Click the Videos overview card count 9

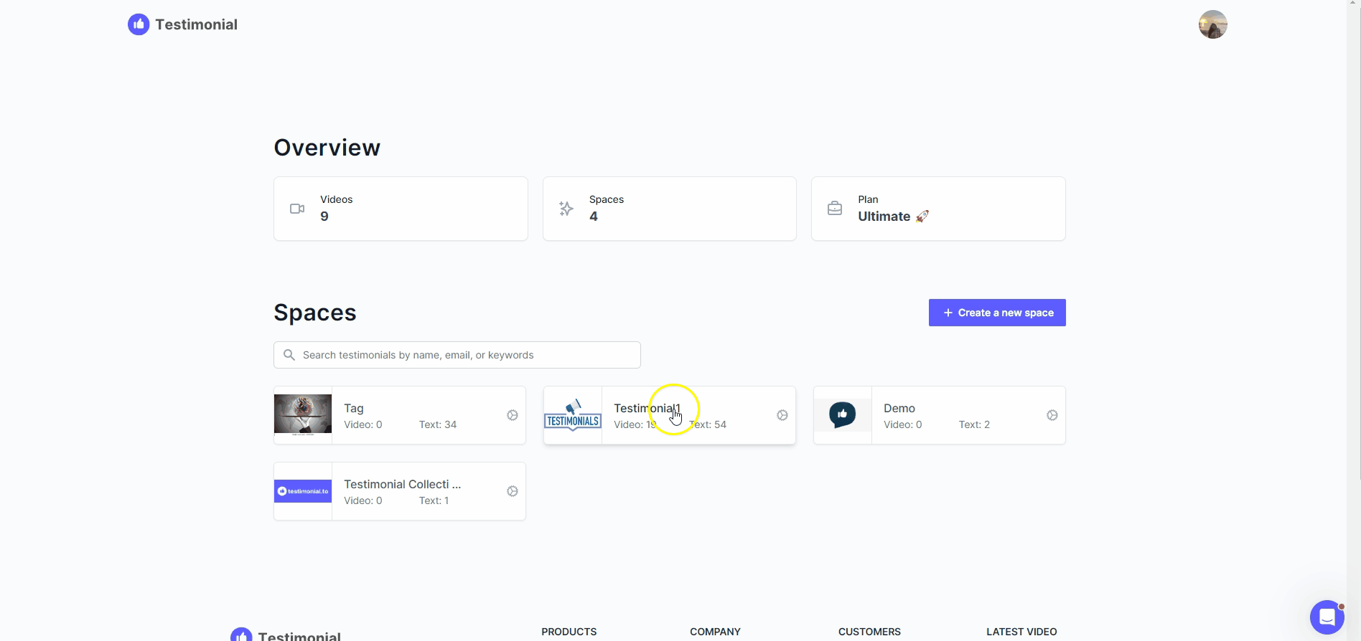324,217
